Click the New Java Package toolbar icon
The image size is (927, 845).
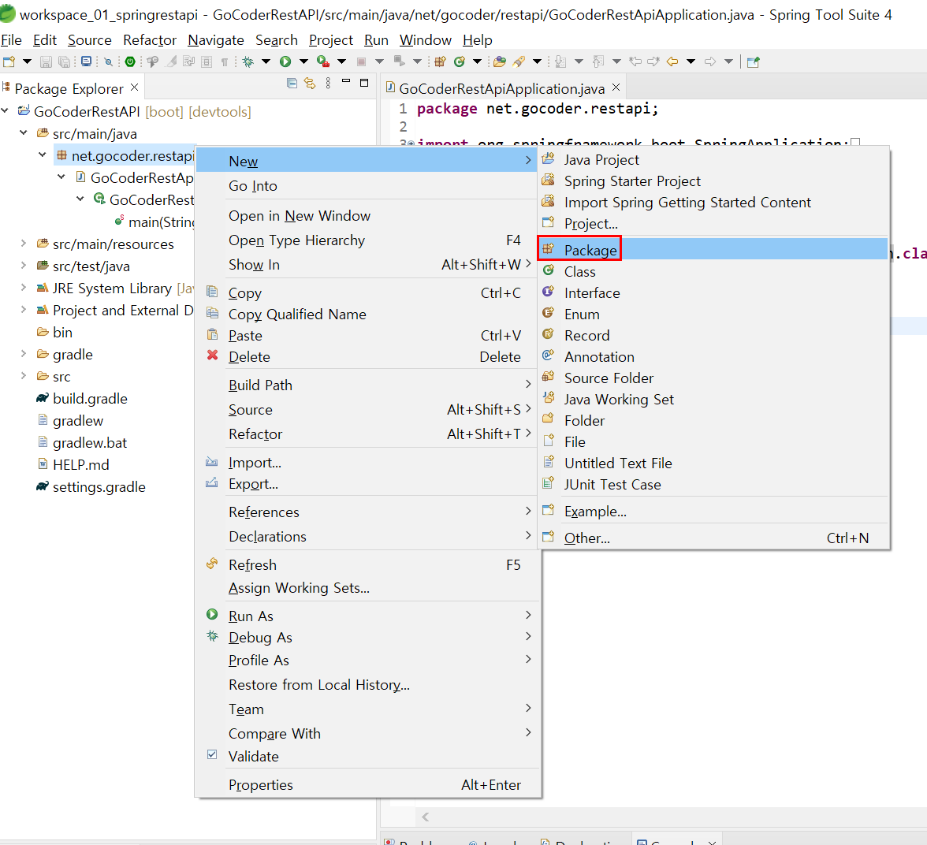point(440,61)
